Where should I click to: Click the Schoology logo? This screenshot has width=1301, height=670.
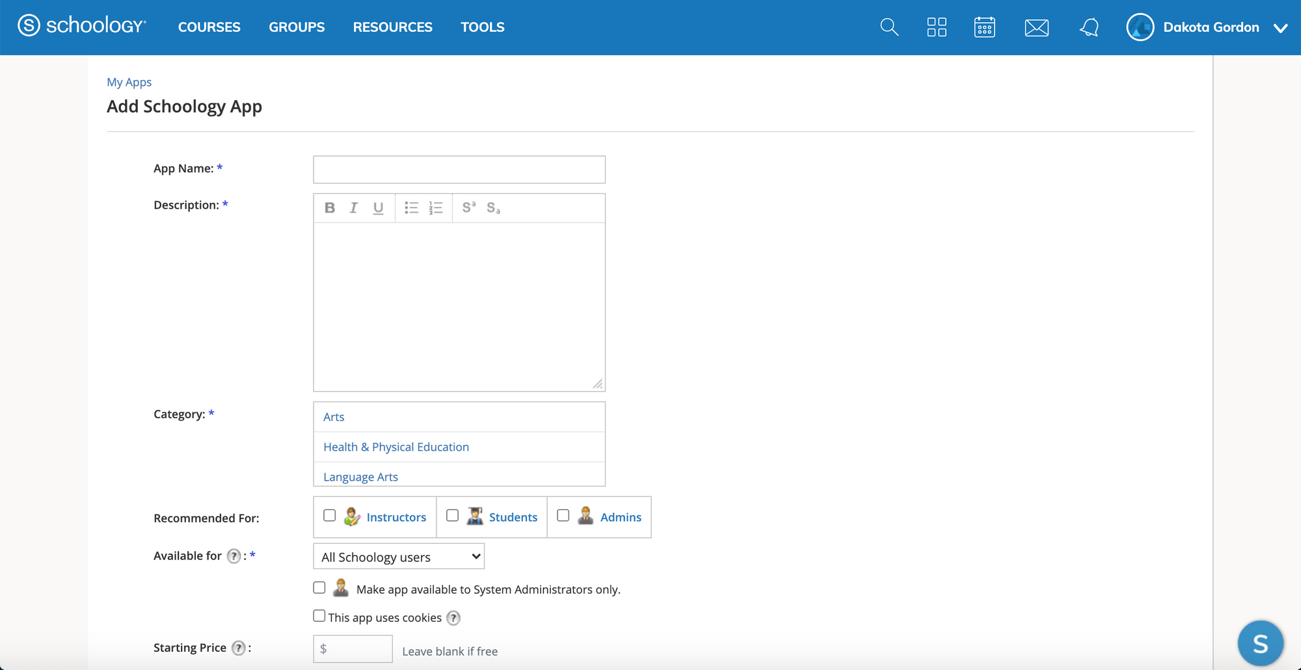click(82, 25)
